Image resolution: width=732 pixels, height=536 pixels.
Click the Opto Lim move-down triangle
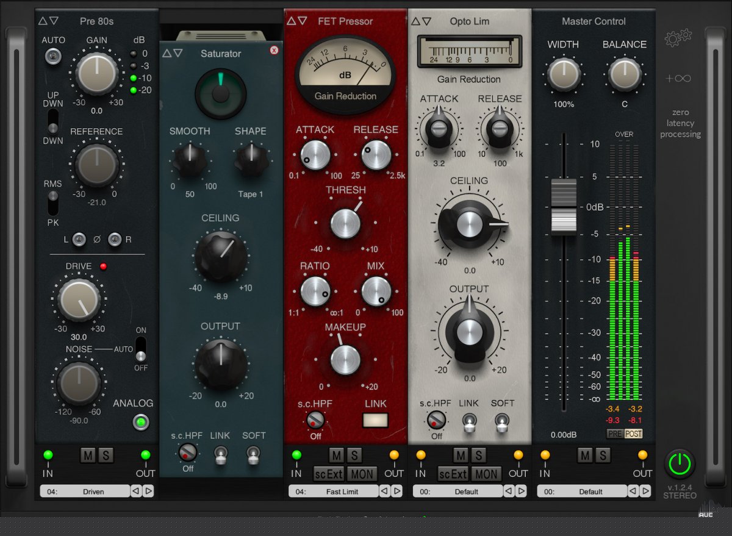click(427, 21)
